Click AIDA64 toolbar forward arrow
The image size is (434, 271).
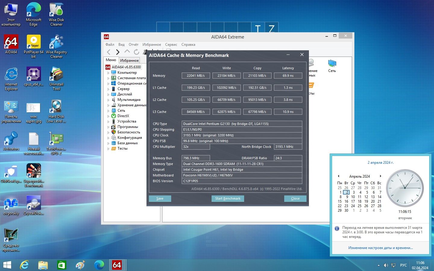[118, 52]
